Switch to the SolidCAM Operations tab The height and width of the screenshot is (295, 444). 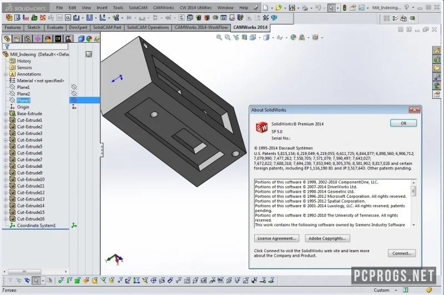tap(148, 27)
